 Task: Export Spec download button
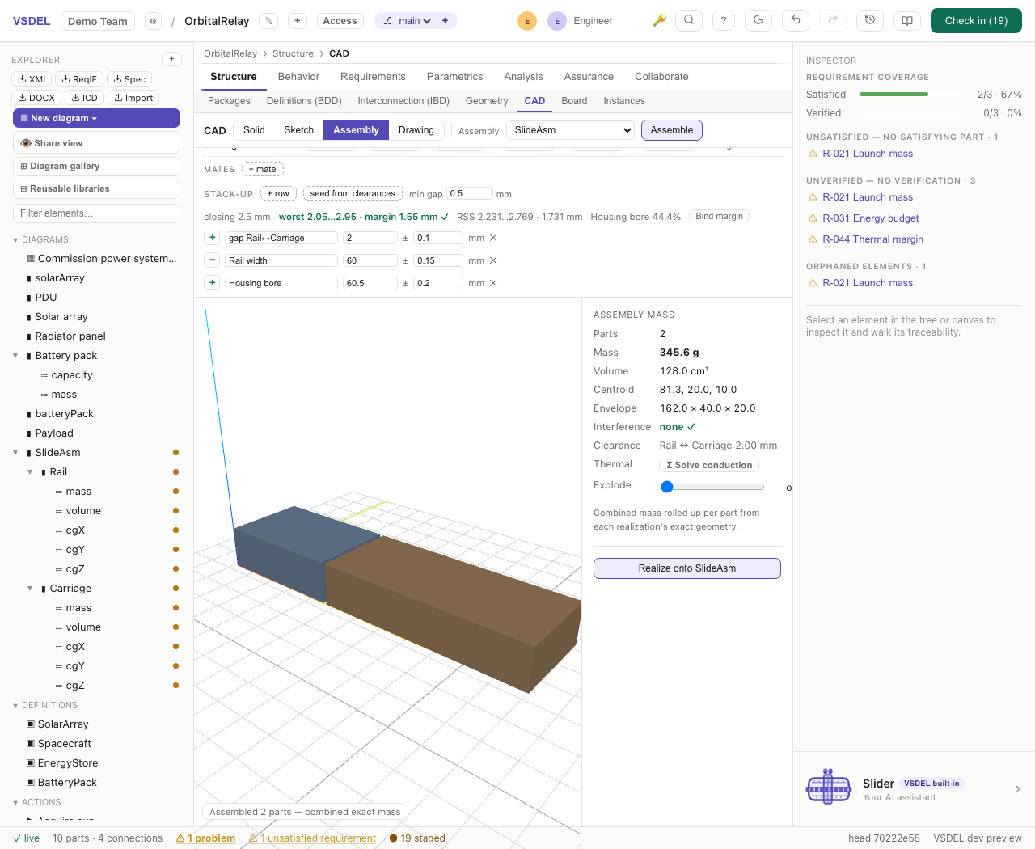pos(129,79)
